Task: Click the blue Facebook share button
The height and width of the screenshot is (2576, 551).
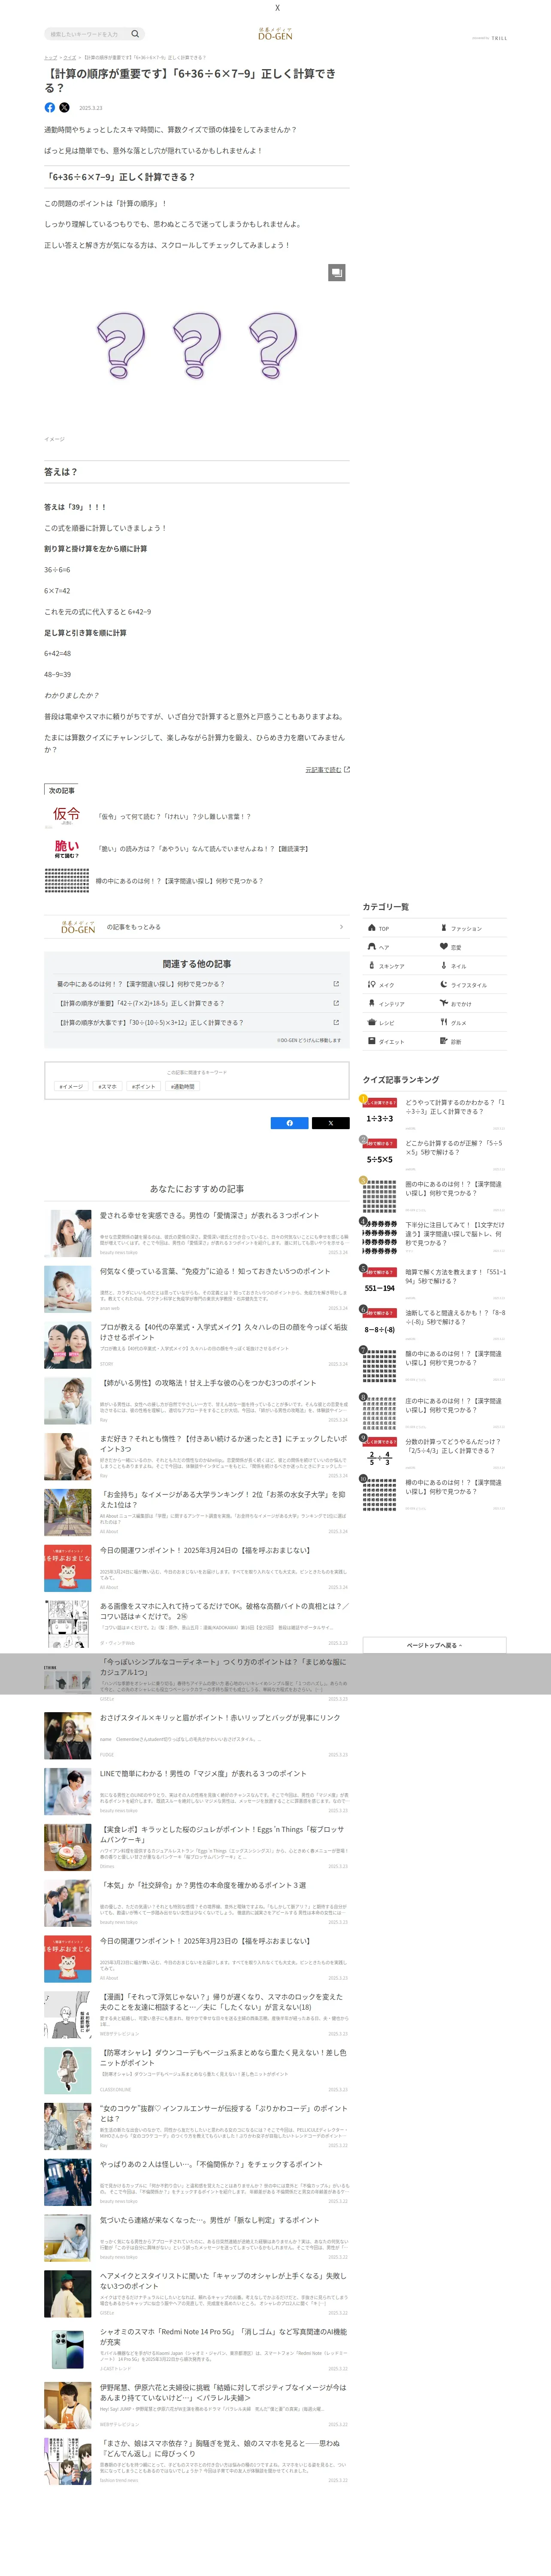Action: (x=290, y=1123)
